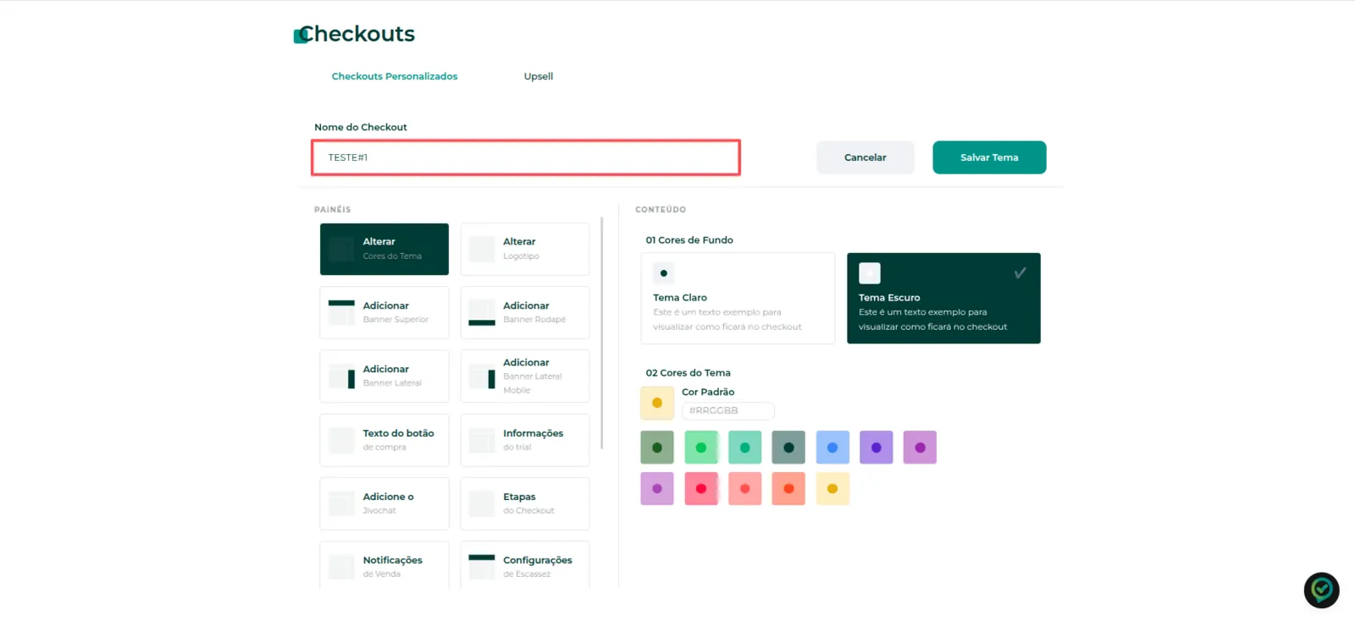Select the Tema Claro background option
The width and height of the screenshot is (1355, 621).
(x=738, y=298)
